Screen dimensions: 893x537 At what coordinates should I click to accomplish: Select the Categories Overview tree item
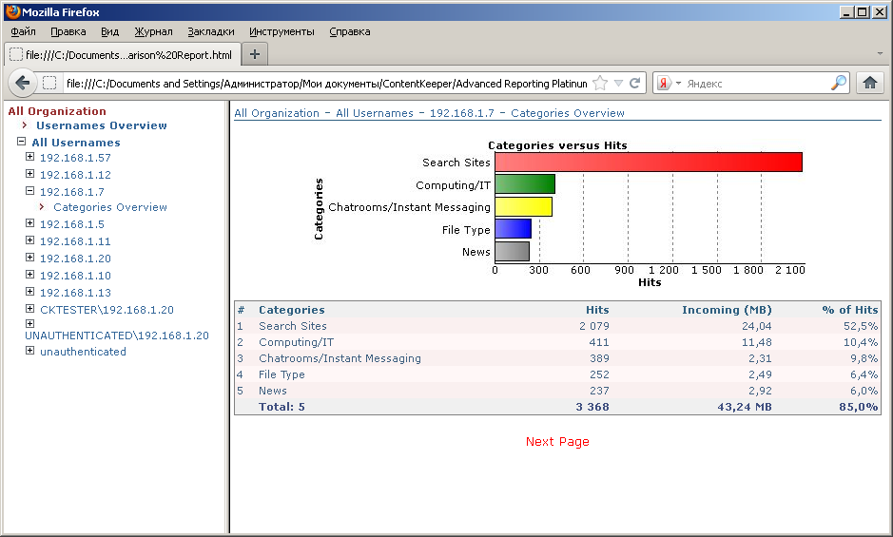pyautogui.click(x=110, y=207)
